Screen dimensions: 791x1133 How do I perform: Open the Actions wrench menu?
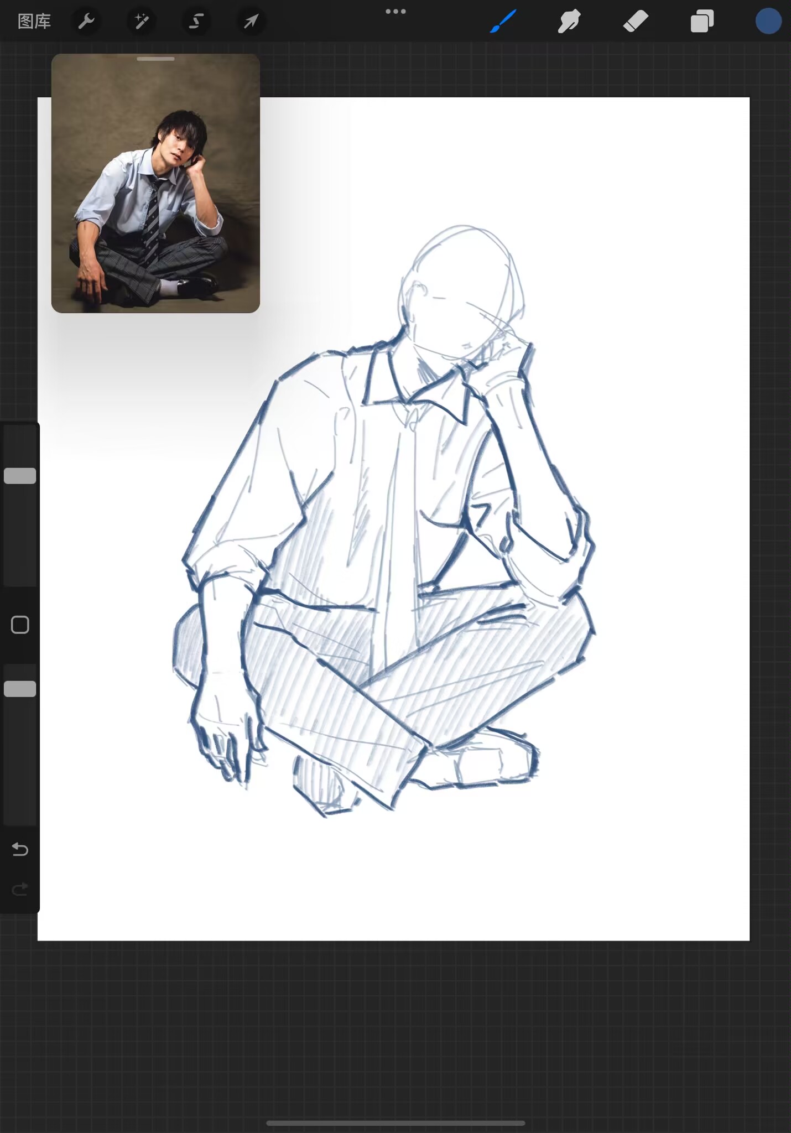point(86,22)
